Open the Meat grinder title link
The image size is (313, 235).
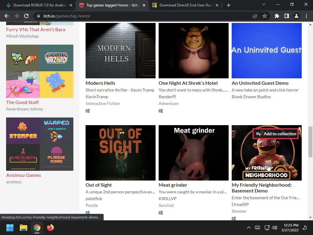click(173, 185)
